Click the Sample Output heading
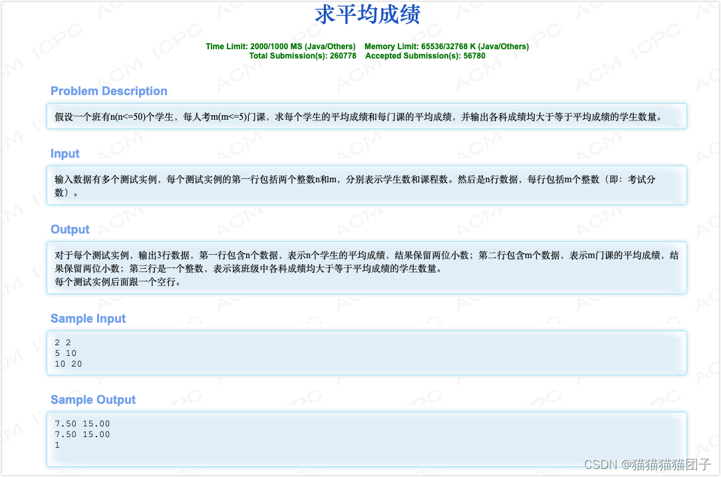721x477 pixels. pyautogui.click(x=93, y=400)
